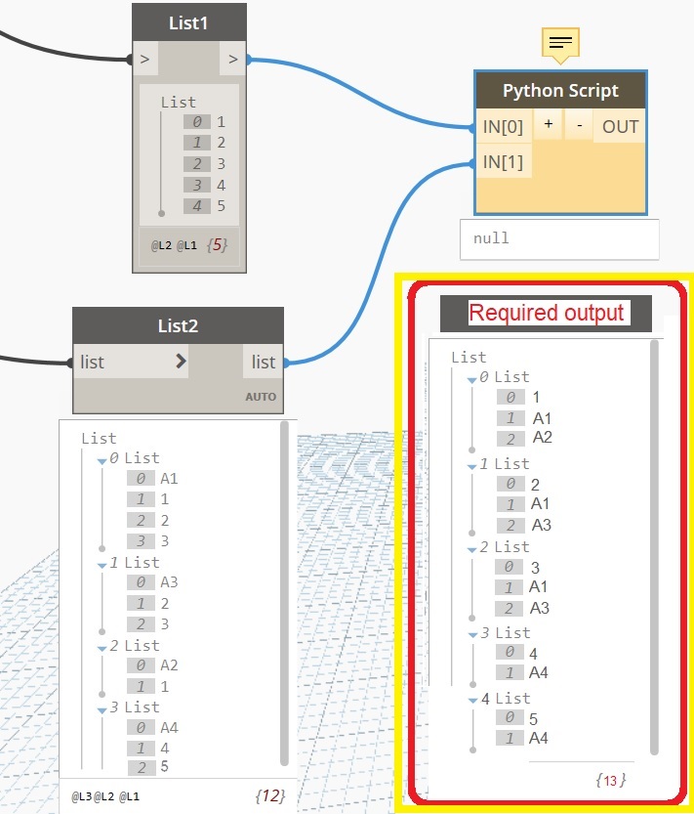Open the yellow note icon above Python Script
694x814 pixels.
[x=560, y=45]
